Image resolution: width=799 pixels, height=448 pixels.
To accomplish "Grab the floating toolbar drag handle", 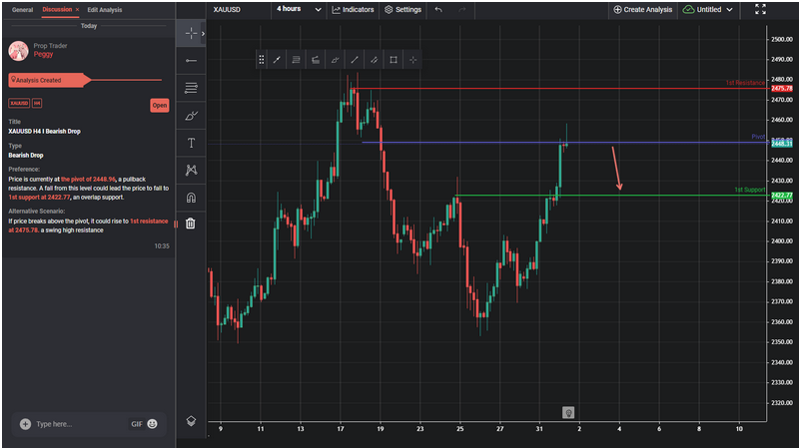I will [261, 60].
